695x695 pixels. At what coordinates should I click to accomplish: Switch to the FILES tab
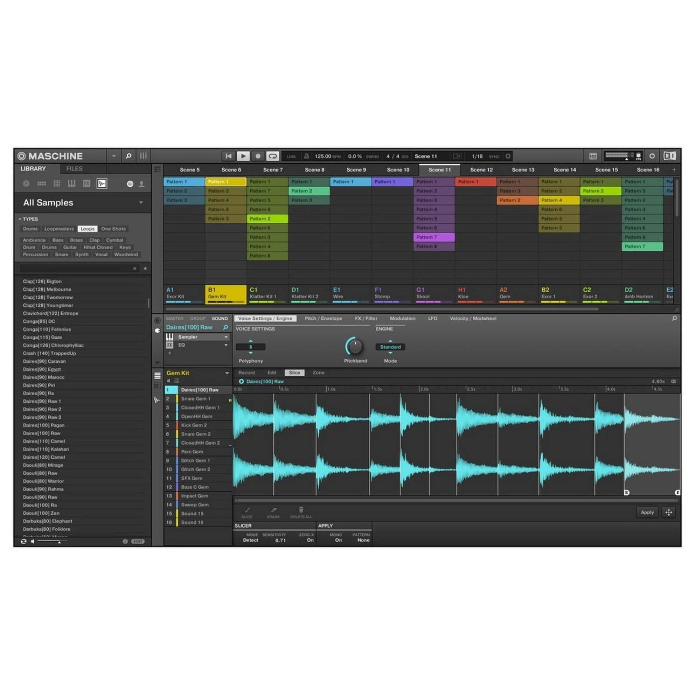pyautogui.click(x=74, y=169)
